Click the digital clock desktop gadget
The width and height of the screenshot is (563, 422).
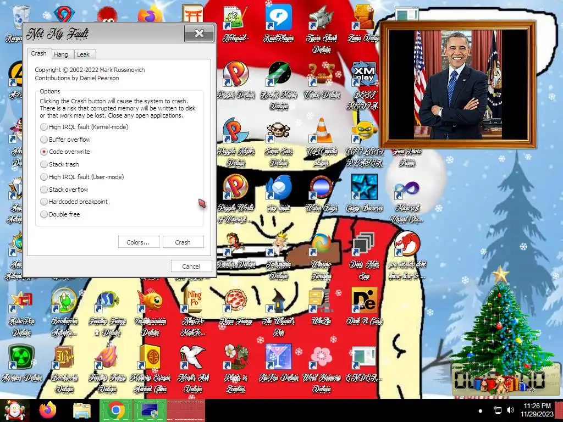[506, 380]
